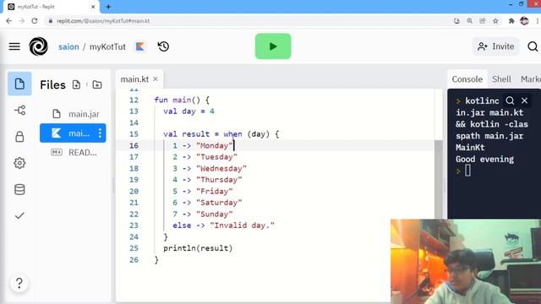Image resolution: width=541 pixels, height=304 pixels.
Task: Open a new browser tab
Action: pyautogui.click(x=108, y=7)
